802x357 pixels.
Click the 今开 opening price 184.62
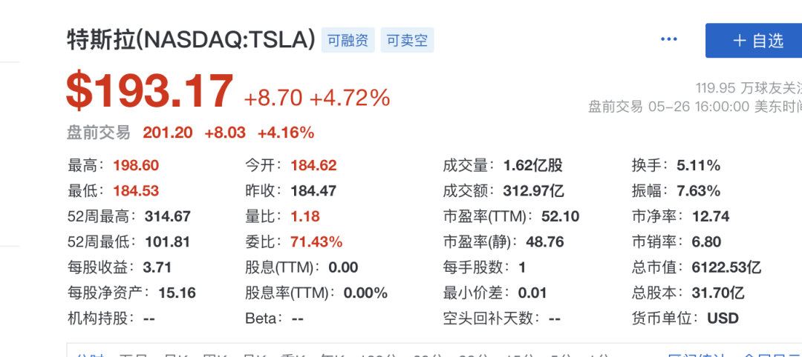[x=313, y=166]
